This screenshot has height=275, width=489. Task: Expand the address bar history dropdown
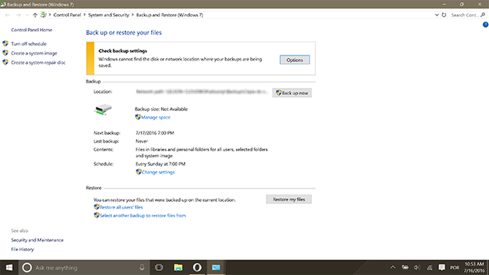pos(437,15)
